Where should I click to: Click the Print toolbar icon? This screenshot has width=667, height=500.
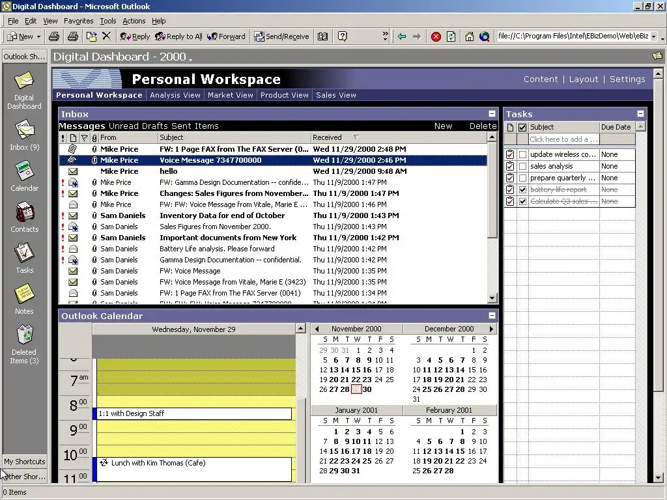pos(54,36)
